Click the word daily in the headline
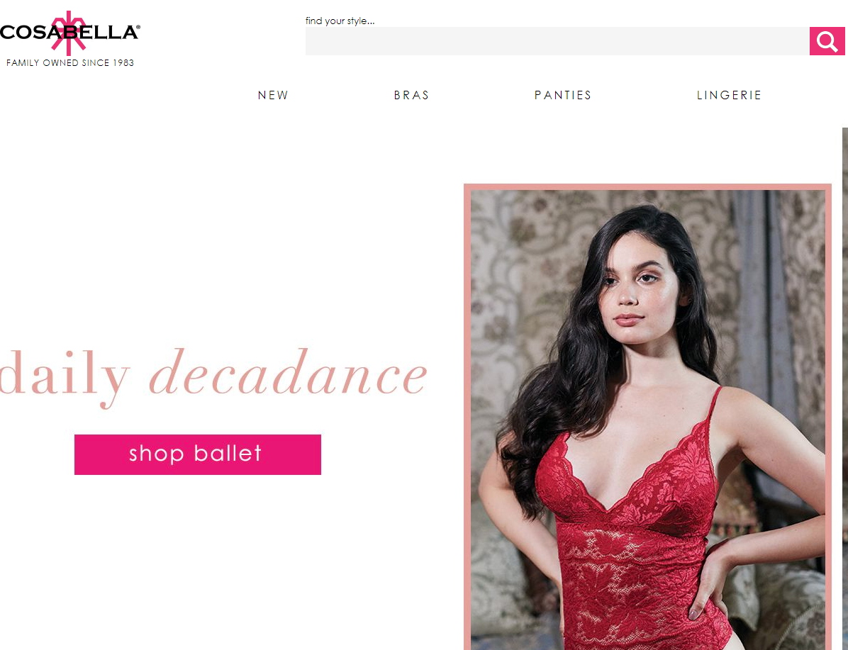This screenshot has width=848, height=650. [65, 376]
